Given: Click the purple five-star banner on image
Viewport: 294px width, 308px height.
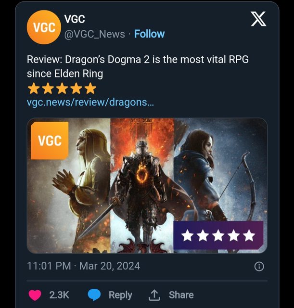Looking at the screenshot, I should [x=218, y=235].
